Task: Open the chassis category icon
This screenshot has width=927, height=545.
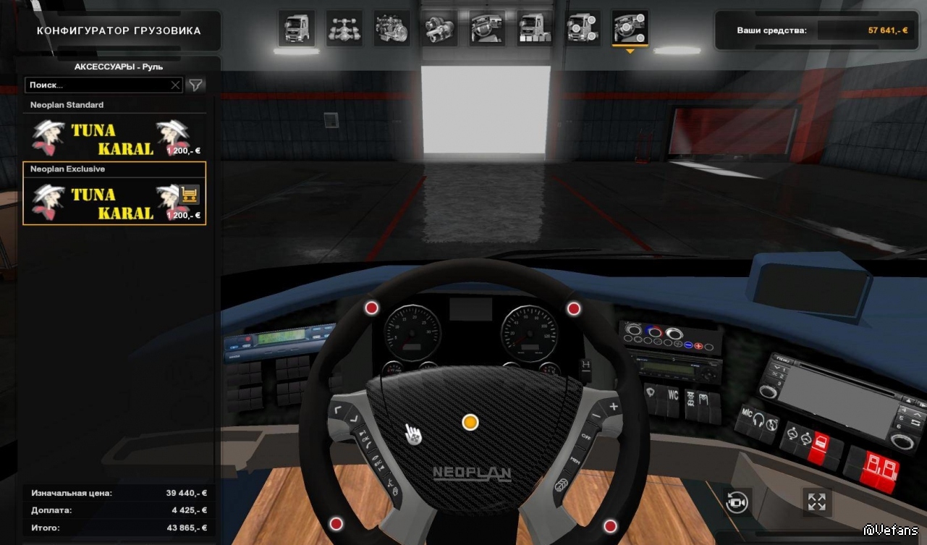Action: (344, 28)
